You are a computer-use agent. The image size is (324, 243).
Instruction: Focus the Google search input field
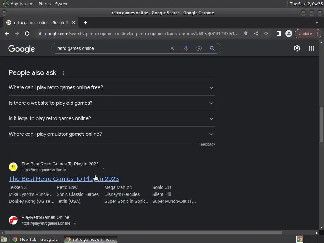click(x=112, y=48)
